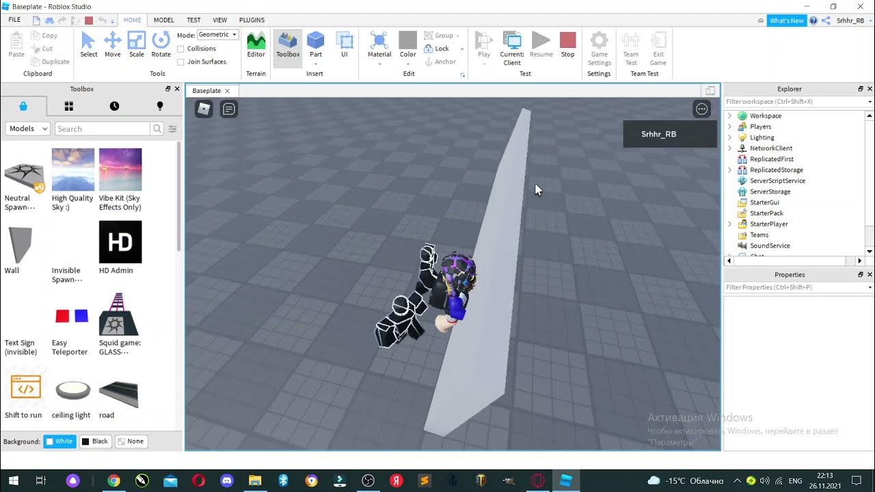The width and height of the screenshot is (875, 492).
Task: Click the Stop test button
Action: (x=567, y=44)
